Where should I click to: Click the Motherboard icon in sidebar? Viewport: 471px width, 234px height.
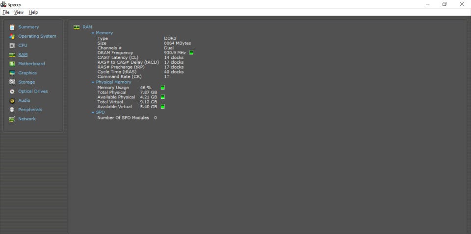click(12, 64)
